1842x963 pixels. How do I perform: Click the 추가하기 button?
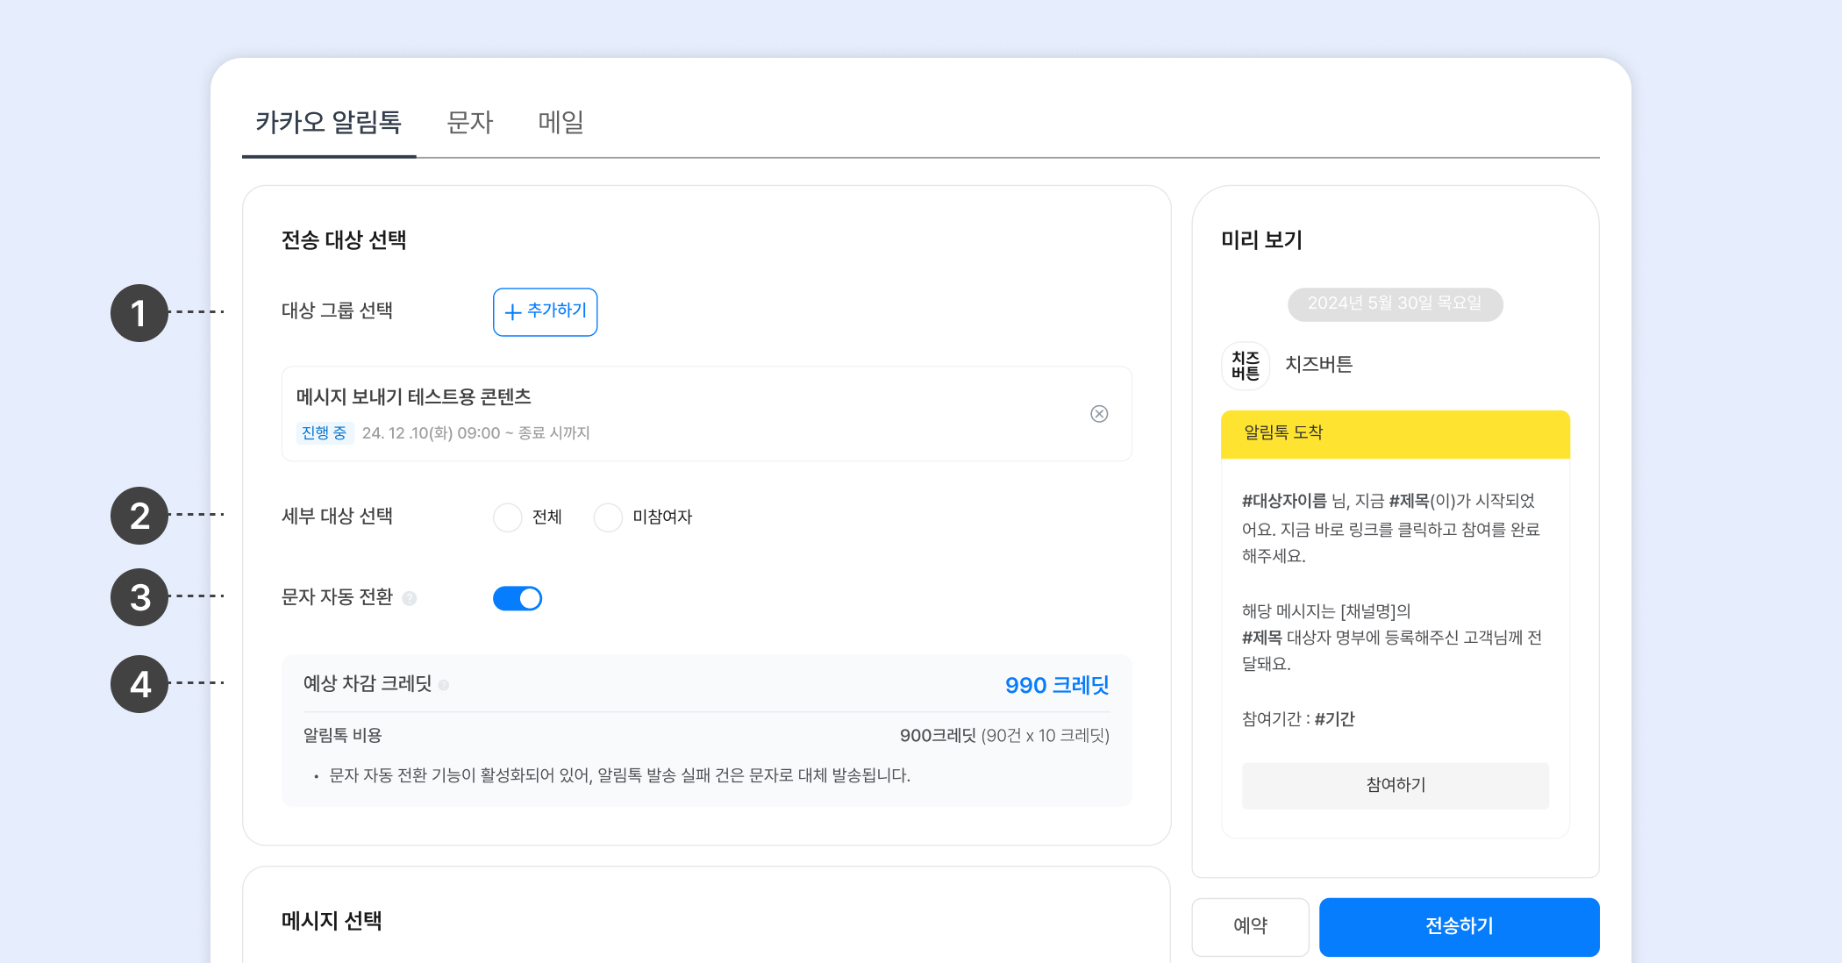545,311
